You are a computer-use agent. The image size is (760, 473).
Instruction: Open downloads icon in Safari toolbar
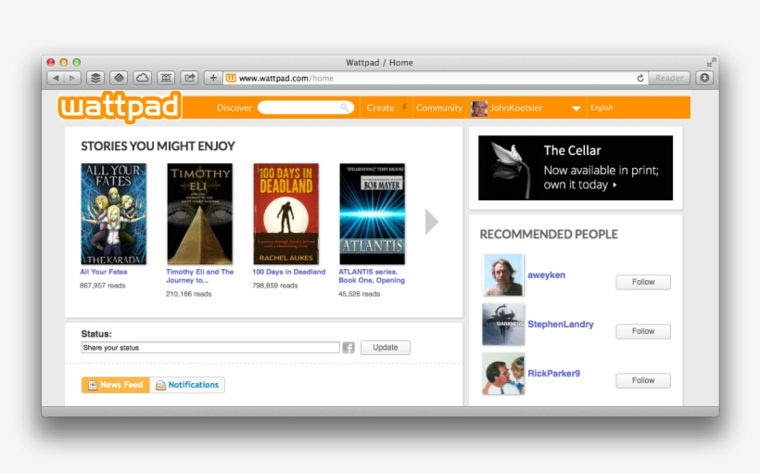(x=704, y=78)
